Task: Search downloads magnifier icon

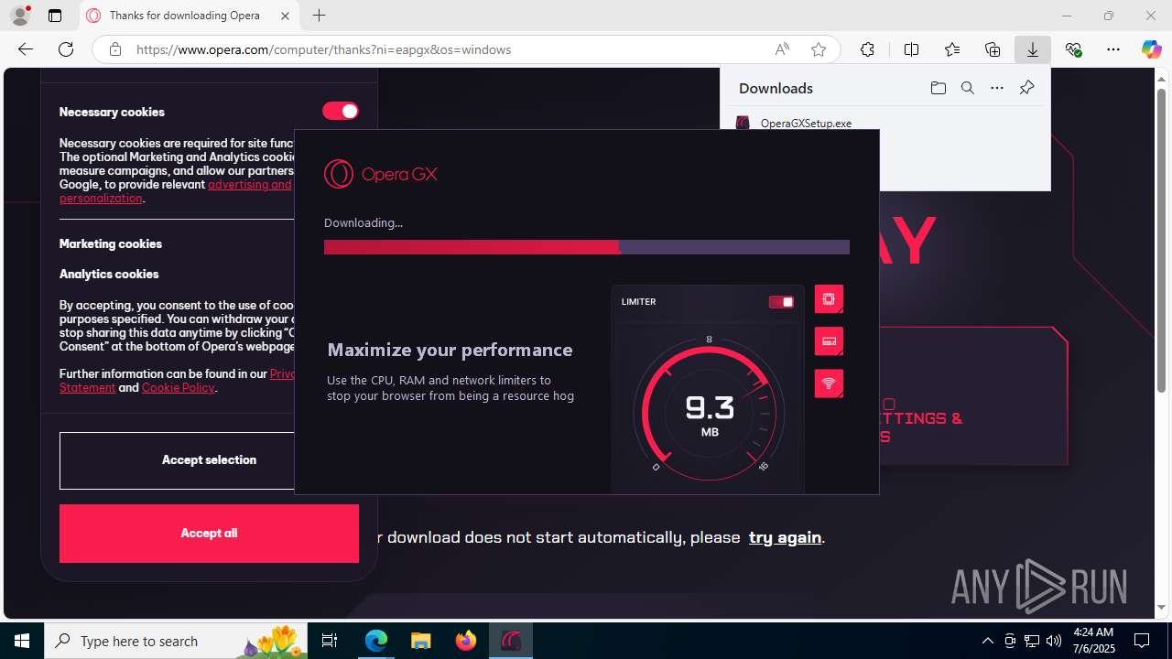Action: [x=967, y=88]
